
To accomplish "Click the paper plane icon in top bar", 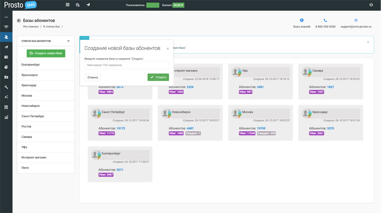I will 88,5.
